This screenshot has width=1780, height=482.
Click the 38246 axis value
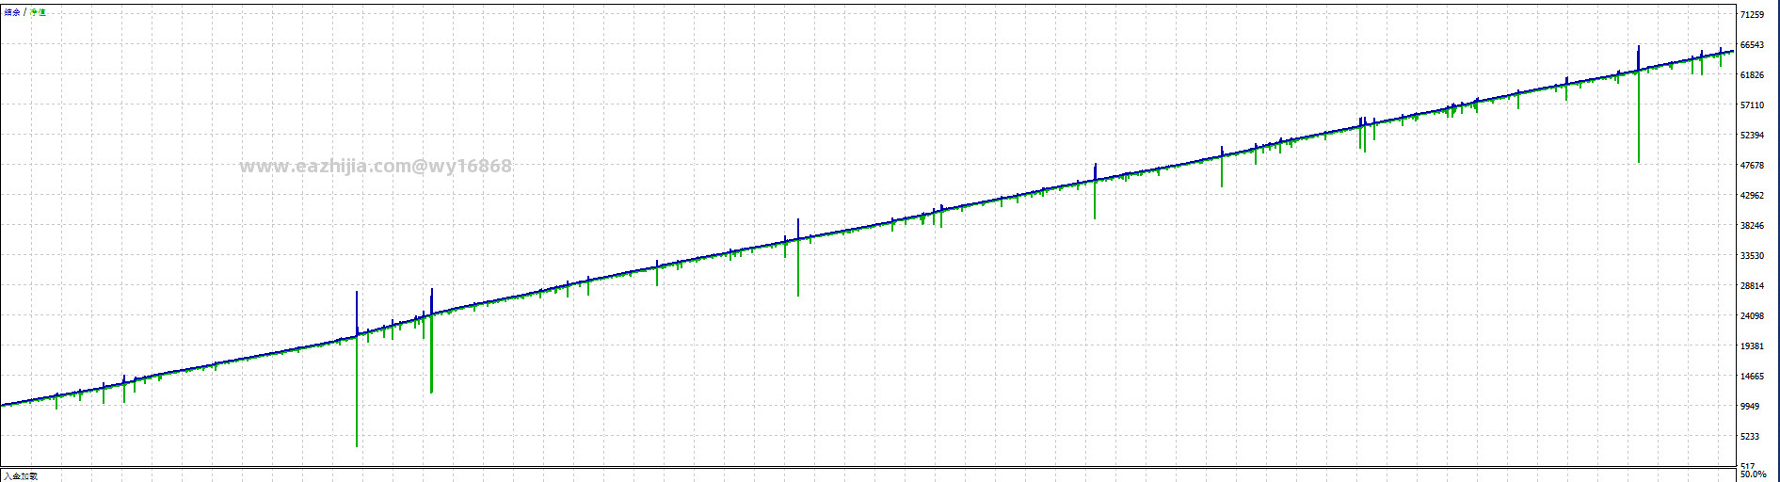pos(1752,226)
